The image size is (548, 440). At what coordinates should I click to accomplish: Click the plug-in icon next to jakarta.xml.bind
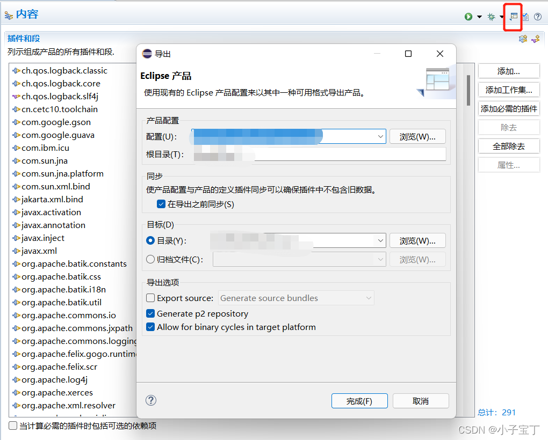click(x=17, y=199)
